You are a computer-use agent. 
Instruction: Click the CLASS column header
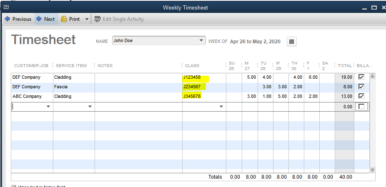point(192,66)
